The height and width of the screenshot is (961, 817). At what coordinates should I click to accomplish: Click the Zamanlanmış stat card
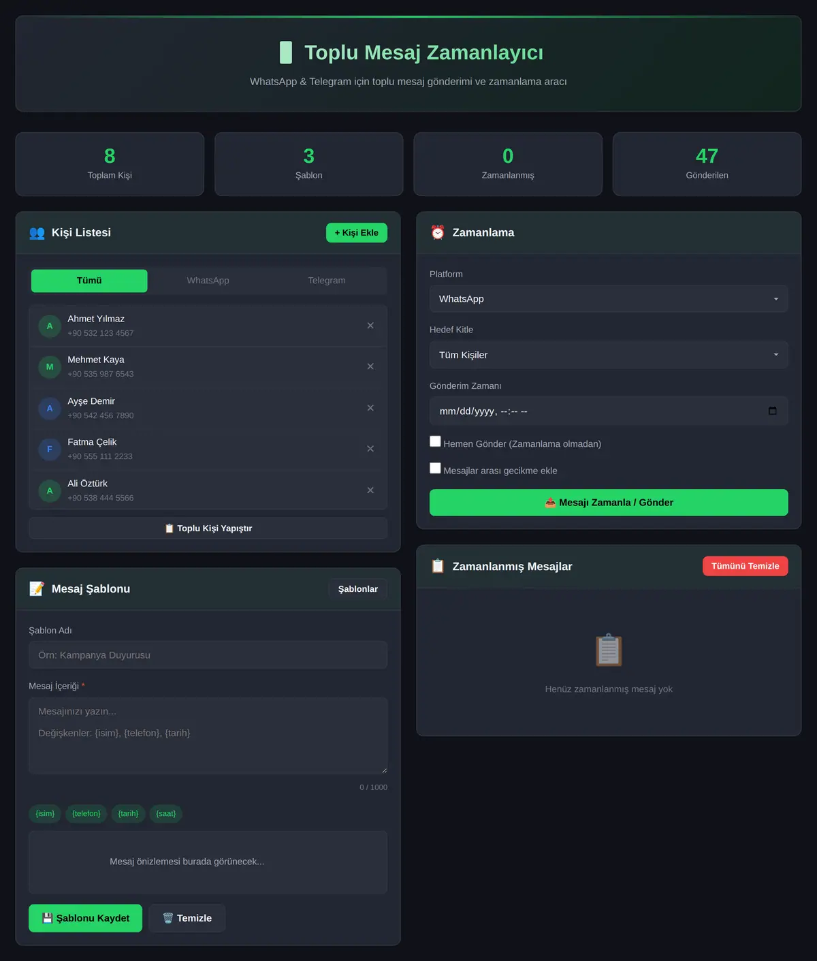[508, 164]
